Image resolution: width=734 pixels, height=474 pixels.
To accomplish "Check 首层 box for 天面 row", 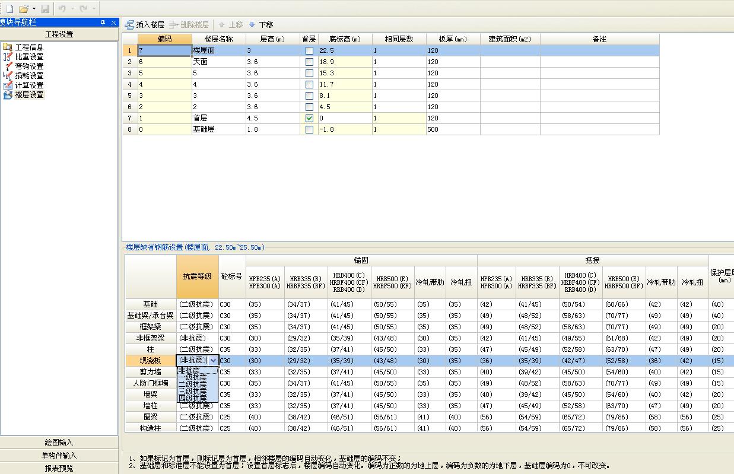I will (x=309, y=62).
